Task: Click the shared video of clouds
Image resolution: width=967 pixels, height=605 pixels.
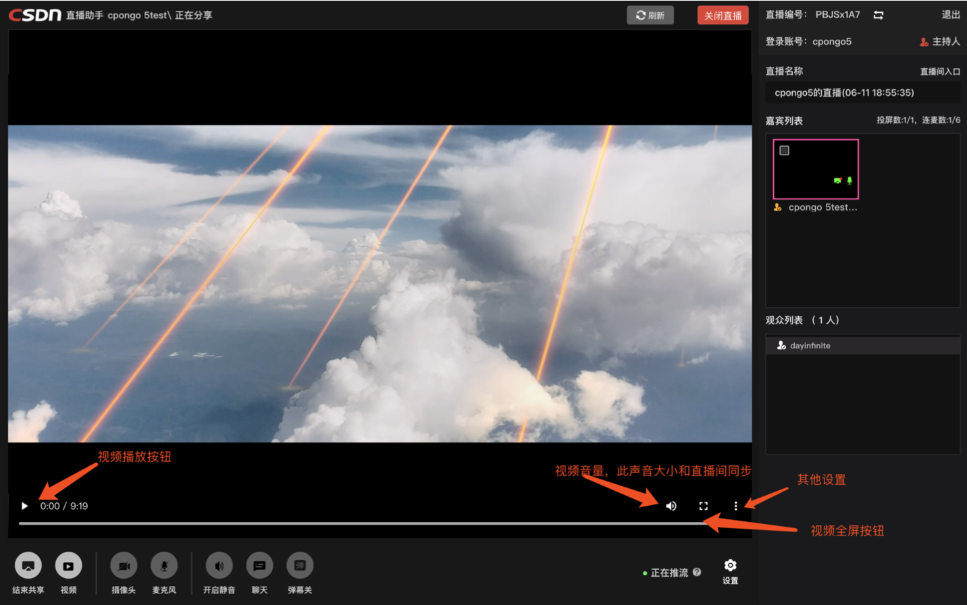Action: (380, 284)
